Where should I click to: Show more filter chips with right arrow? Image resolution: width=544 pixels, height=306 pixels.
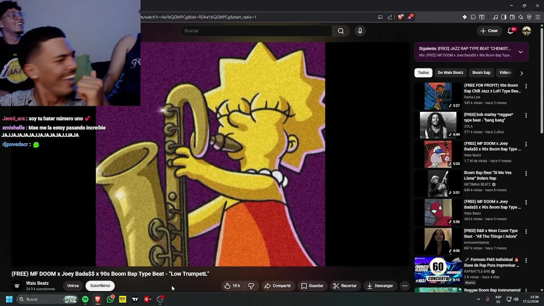[521, 73]
